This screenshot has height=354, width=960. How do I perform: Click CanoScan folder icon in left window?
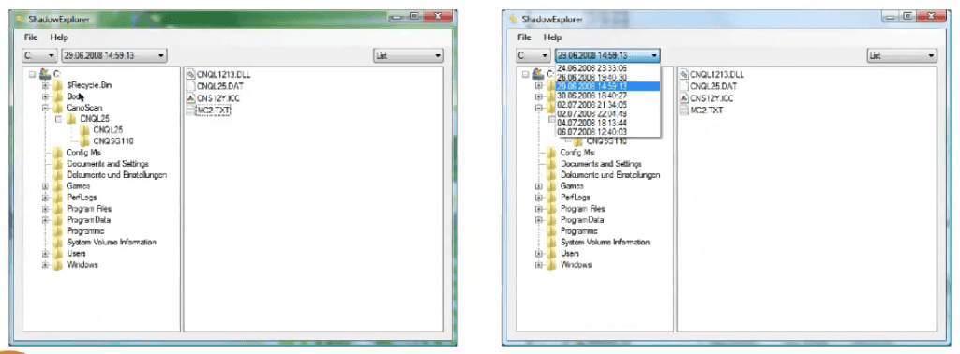(58, 108)
